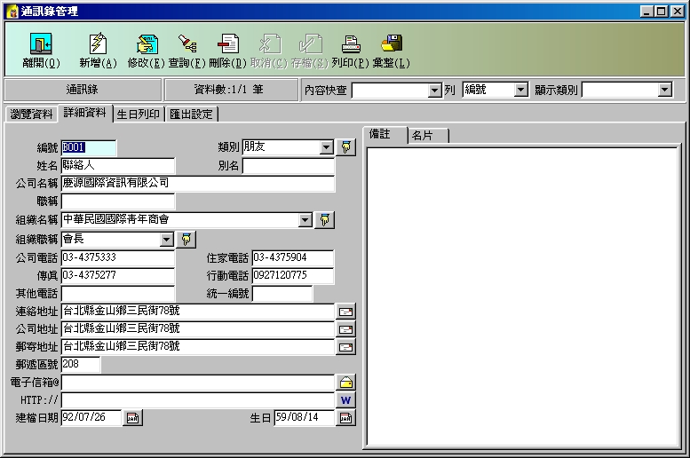Click the email icon beside 電子信箱
Viewport: 690px width, 458px height.
point(346,383)
